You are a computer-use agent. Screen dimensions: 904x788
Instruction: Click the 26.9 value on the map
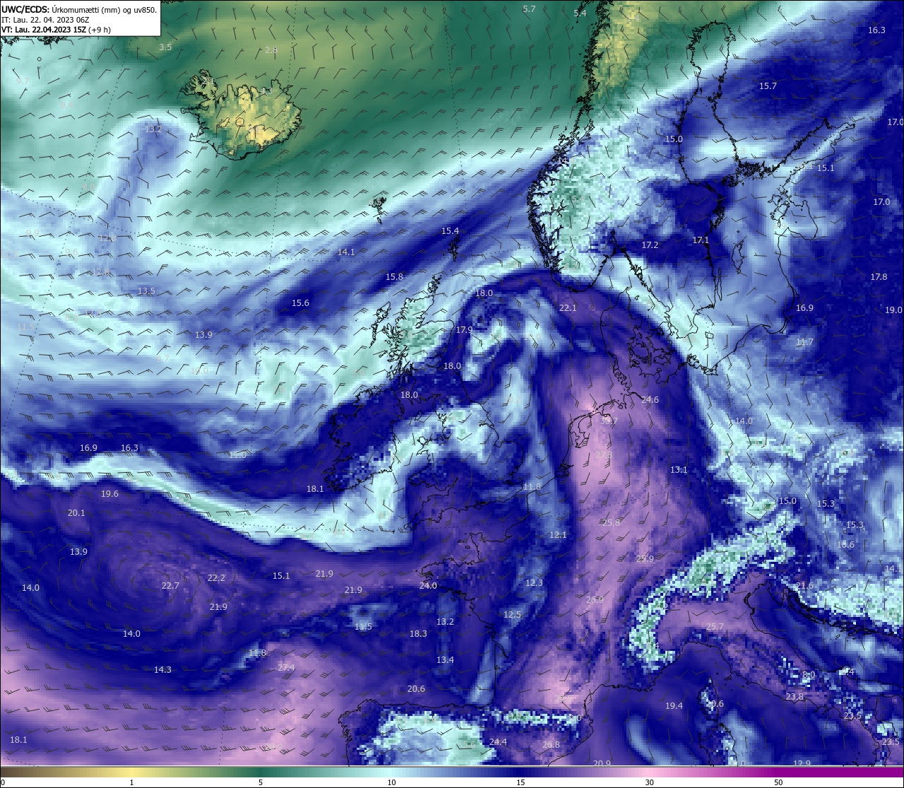point(595,599)
